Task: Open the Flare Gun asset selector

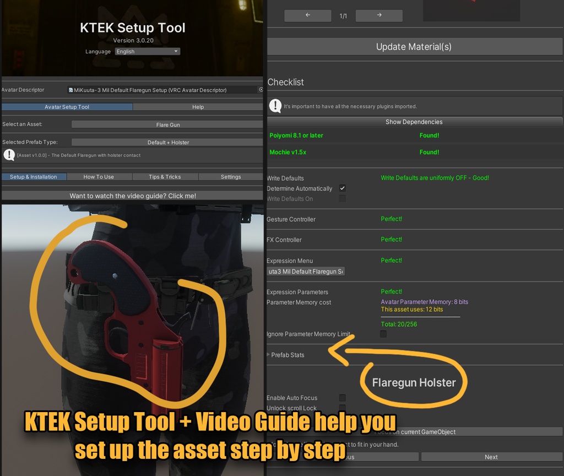Action: click(167, 125)
